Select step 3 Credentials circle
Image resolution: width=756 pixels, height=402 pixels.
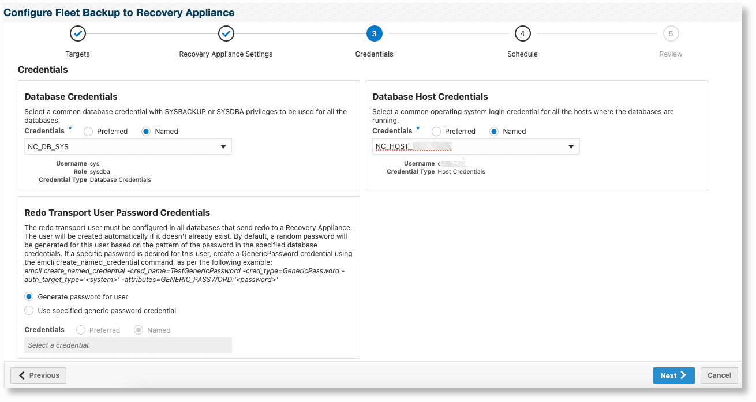tap(374, 34)
